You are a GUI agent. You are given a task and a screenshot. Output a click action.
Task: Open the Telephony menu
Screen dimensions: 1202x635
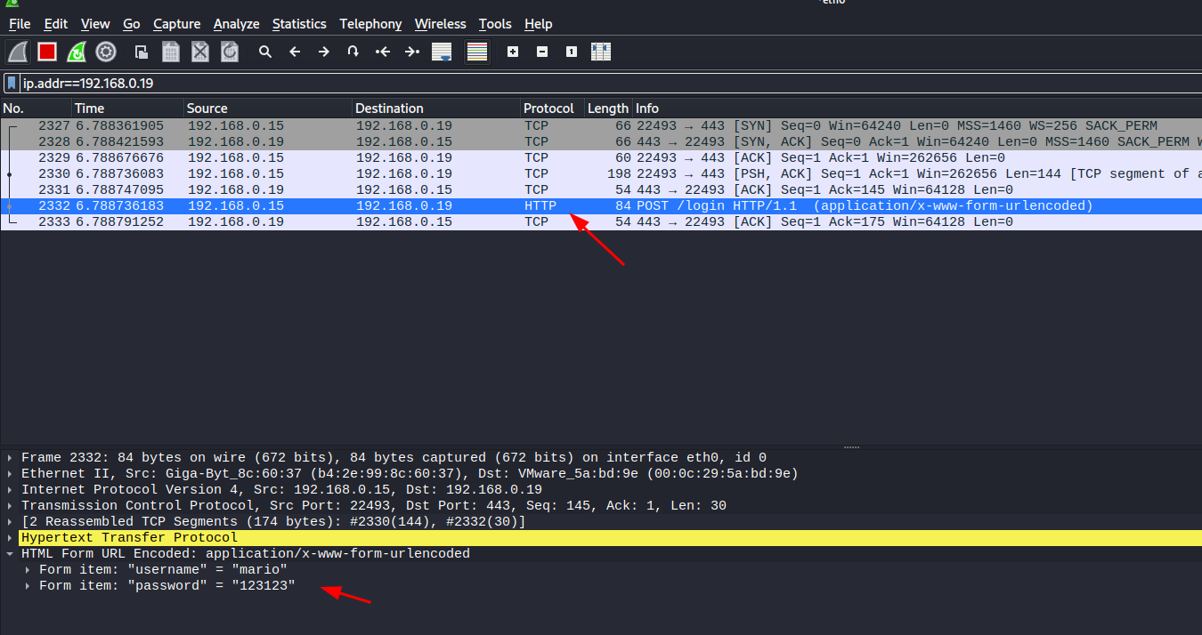point(370,24)
